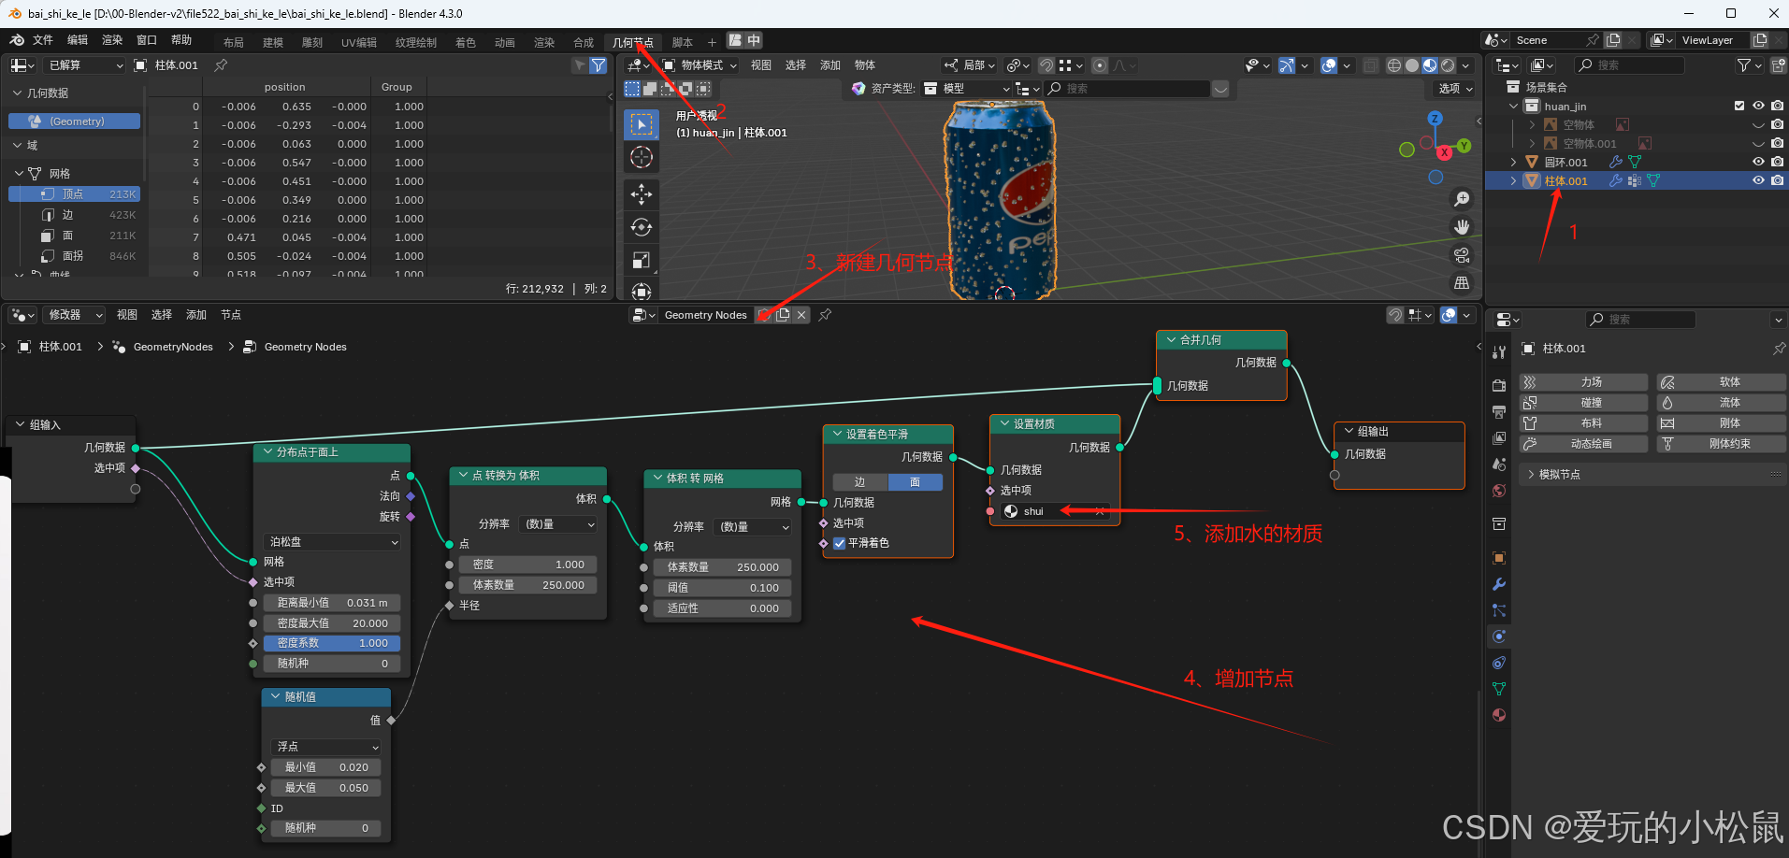
Task: Choose the Rotate tool in the viewport toolbar
Action: coord(642,227)
